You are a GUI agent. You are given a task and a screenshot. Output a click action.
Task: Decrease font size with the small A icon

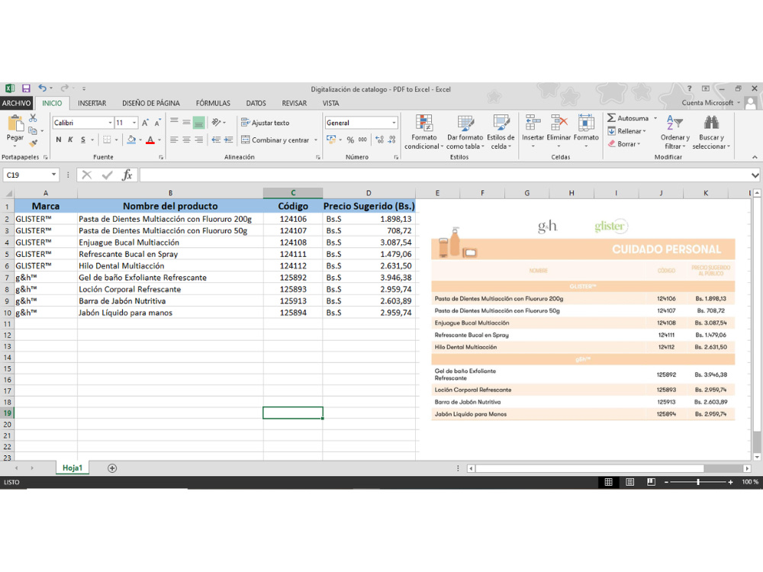click(x=158, y=123)
